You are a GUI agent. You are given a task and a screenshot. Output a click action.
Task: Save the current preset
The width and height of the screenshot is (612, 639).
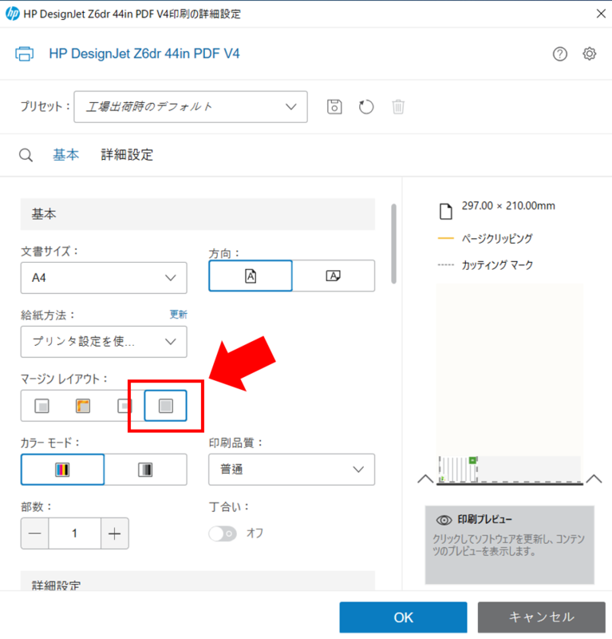point(334,107)
